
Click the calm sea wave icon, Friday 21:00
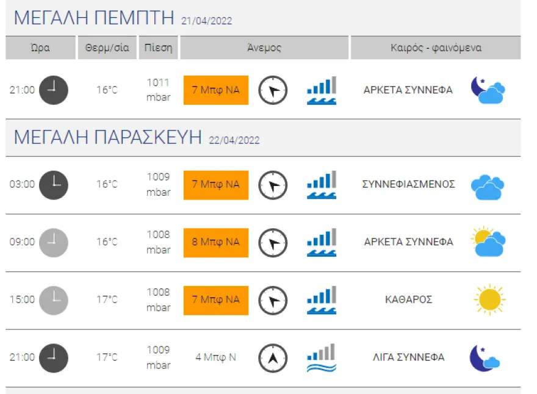(x=322, y=358)
